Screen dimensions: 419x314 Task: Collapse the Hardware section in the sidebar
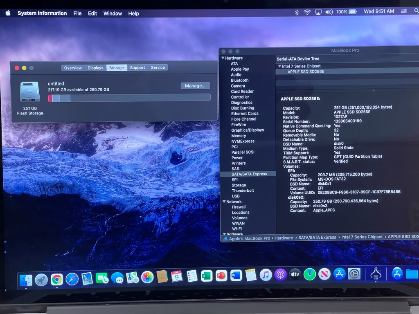point(225,58)
